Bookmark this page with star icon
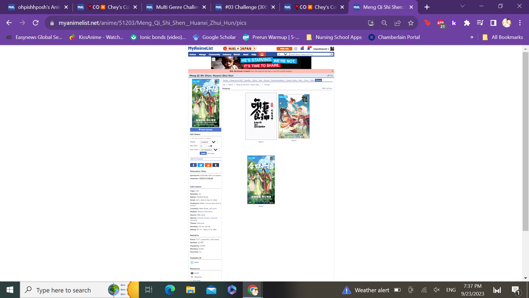This screenshot has height=298, width=529. click(x=411, y=23)
